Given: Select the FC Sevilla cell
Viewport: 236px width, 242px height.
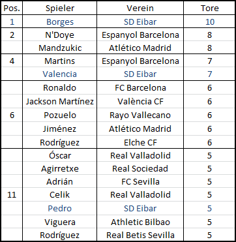Looking at the screenshot, I should [x=140, y=181].
